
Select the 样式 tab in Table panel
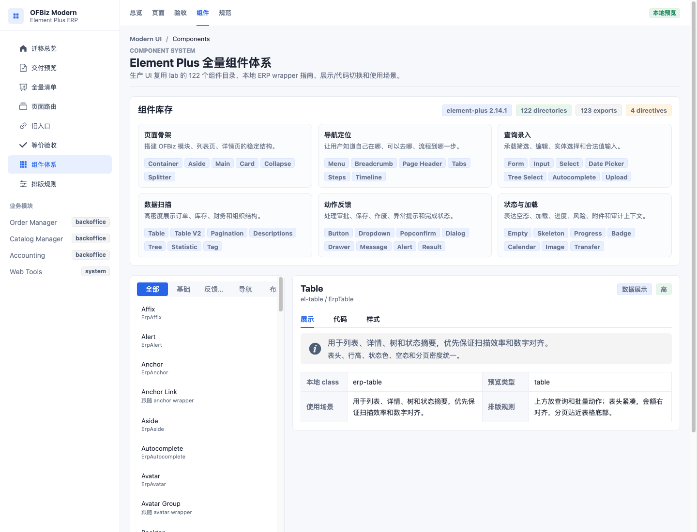click(x=373, y=319)
